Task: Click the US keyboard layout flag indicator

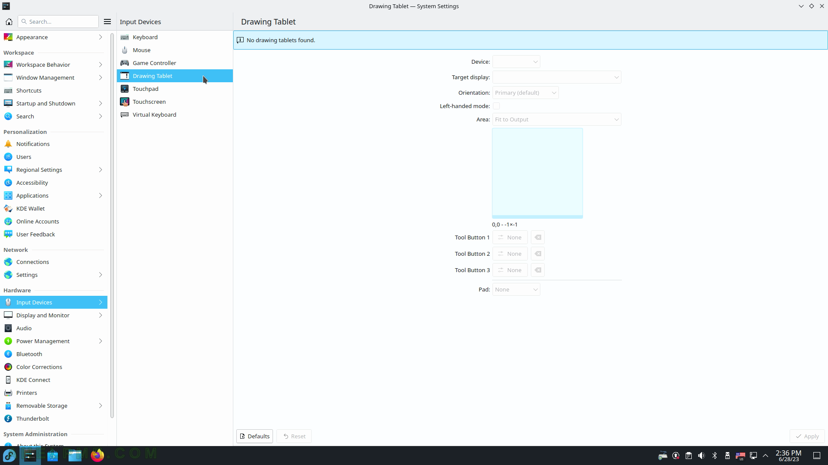Action: pos(740,456)
